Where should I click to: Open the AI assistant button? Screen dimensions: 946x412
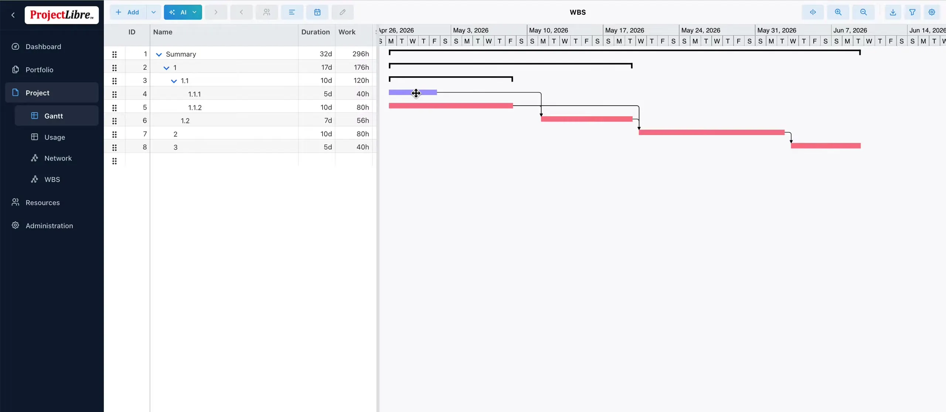tap(183, 12)
